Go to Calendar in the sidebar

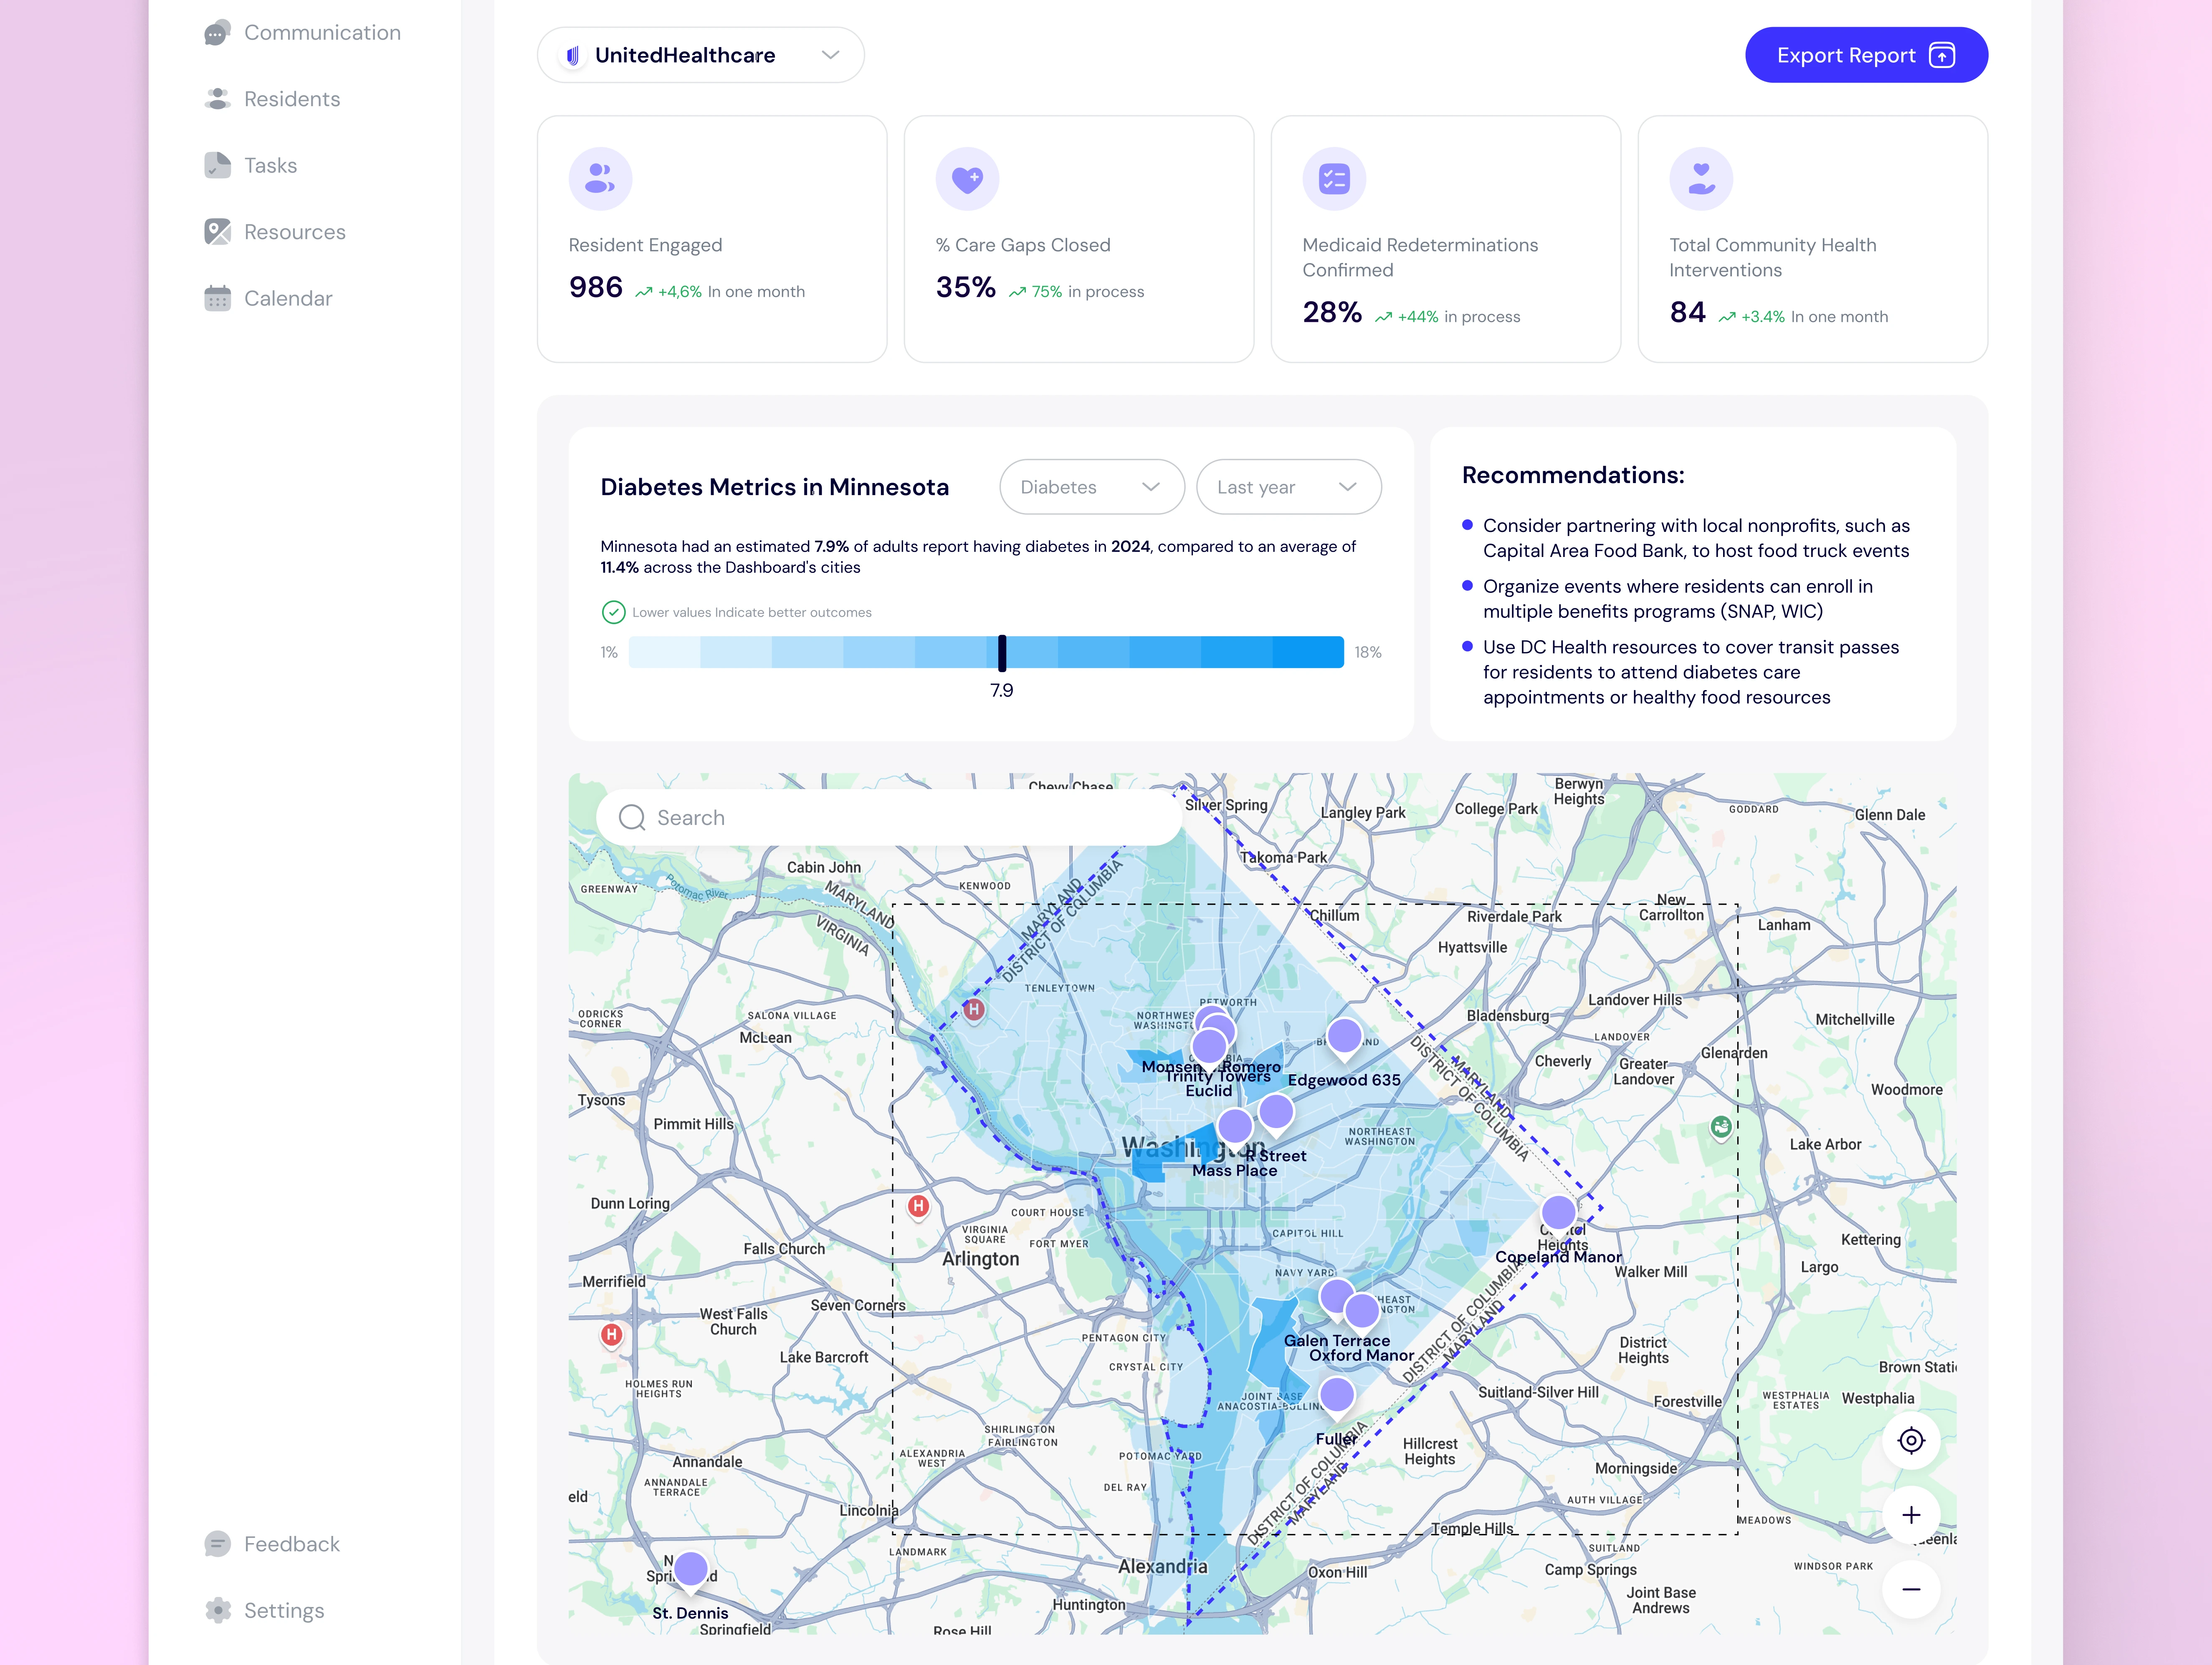(268, 298)
